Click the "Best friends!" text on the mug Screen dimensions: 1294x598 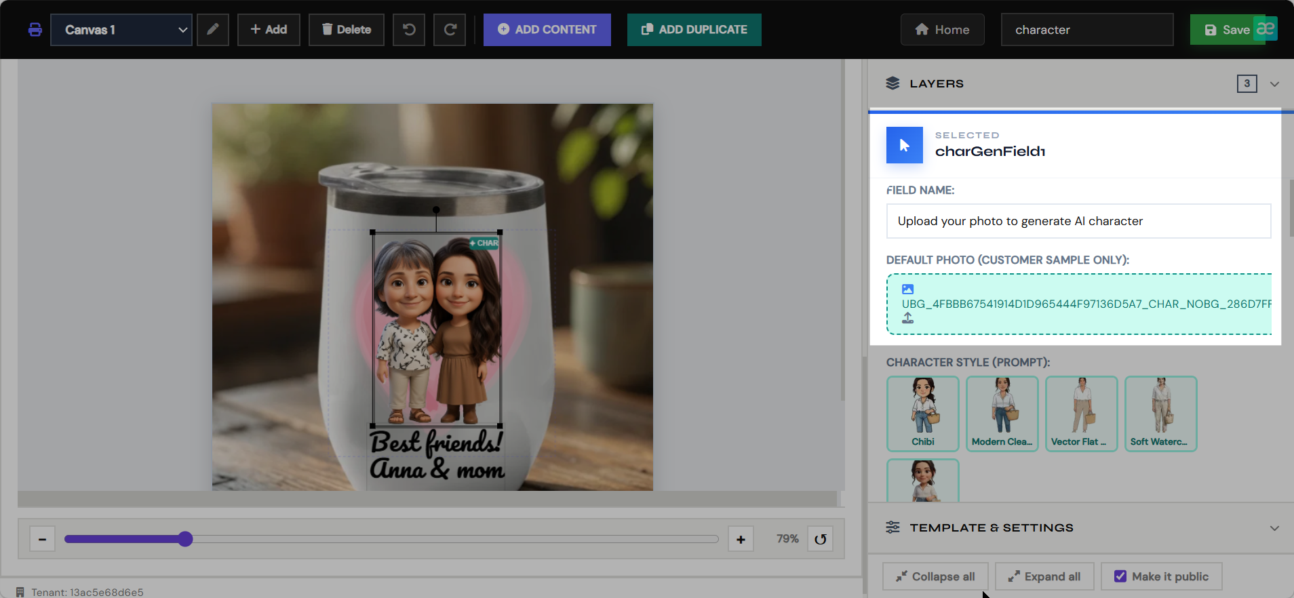(x=436, y=442)
